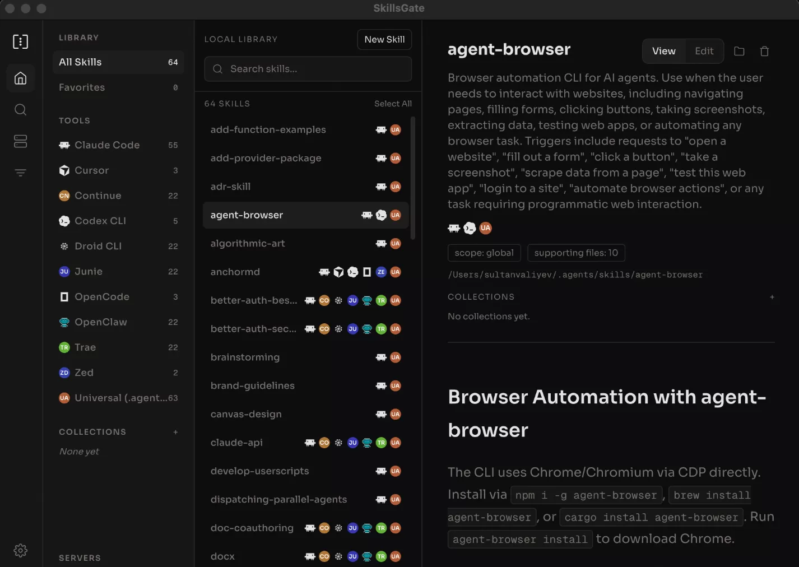Image resolution: width=799 pixels, height=567 pixels.
Task: Click the Servers section header
Action: (80, 558)
